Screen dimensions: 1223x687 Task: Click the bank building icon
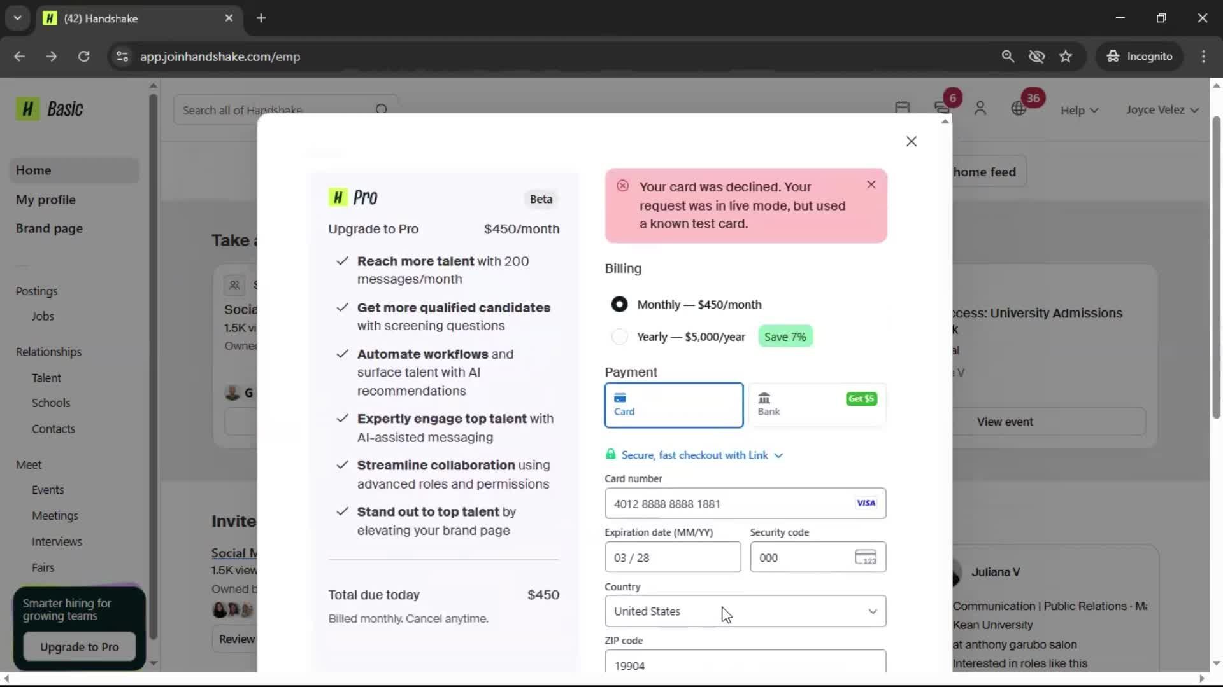click(764, 398)
